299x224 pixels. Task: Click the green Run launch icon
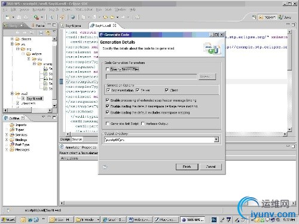pyautogui.click(x=36, y=17)
